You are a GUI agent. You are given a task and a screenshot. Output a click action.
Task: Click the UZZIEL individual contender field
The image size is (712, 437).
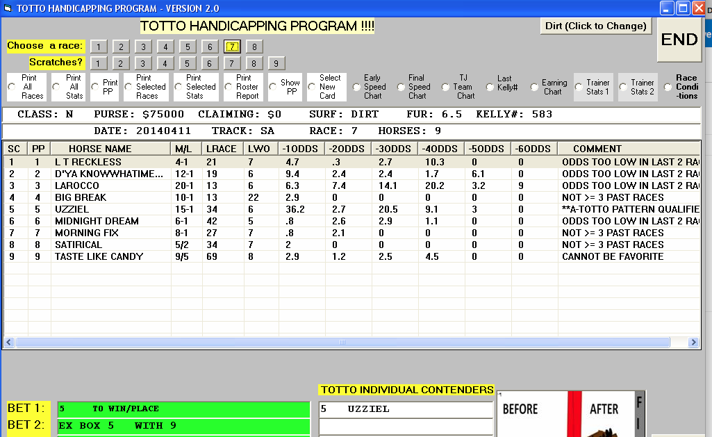[x=406, y=409]
